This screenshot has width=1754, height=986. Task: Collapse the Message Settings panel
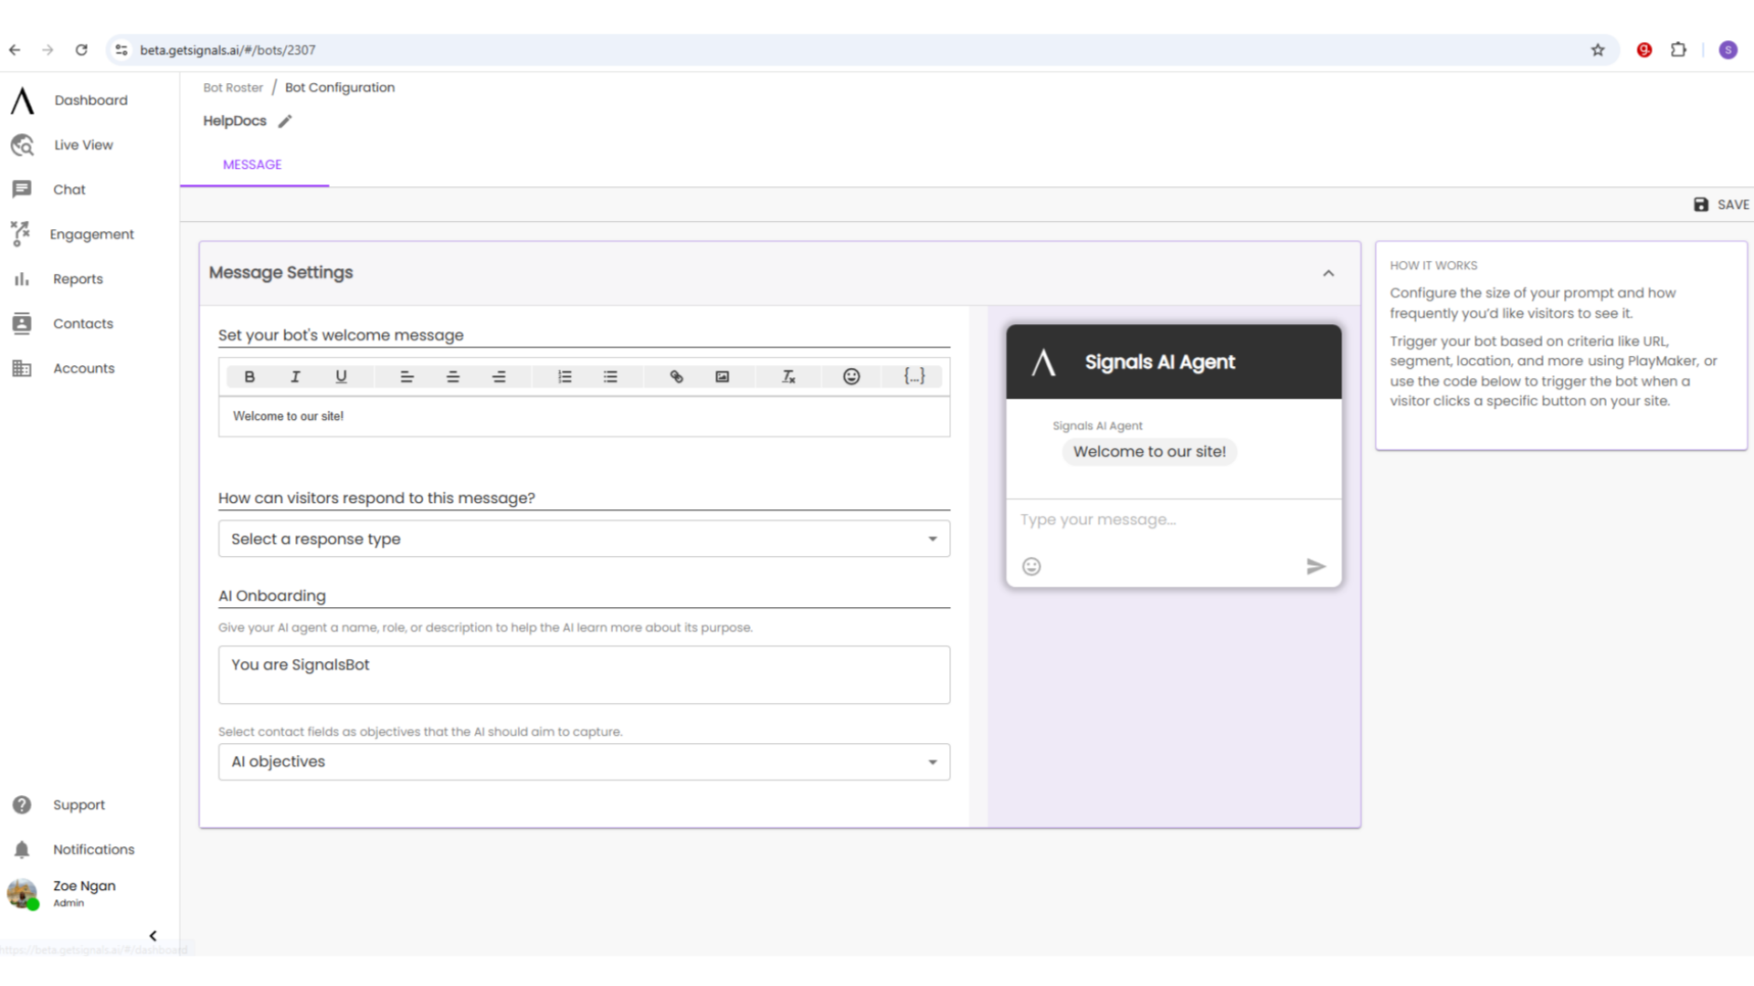(x=1327, y=272)
